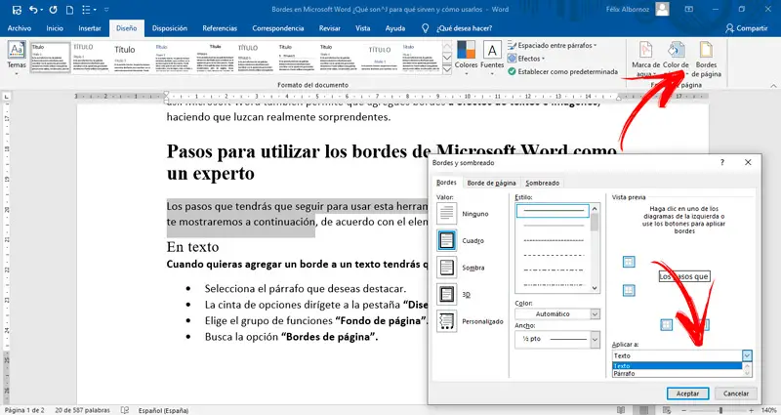
Task: Open the Archivo tab
Action: 20,28
